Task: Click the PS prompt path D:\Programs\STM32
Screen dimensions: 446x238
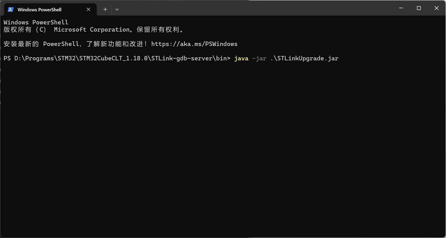Action: pos(45,58)
